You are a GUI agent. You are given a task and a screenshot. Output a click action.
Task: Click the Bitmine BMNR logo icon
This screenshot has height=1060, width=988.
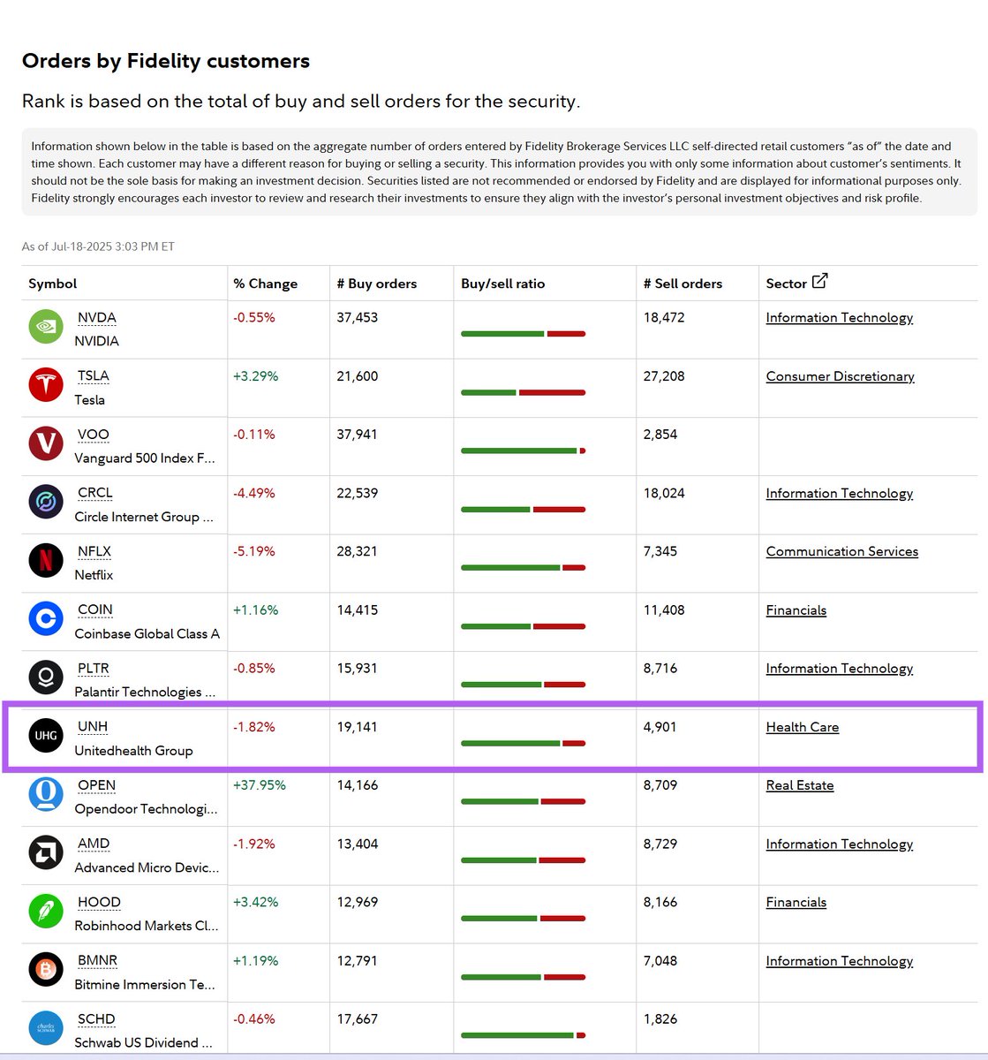[46, 969]
